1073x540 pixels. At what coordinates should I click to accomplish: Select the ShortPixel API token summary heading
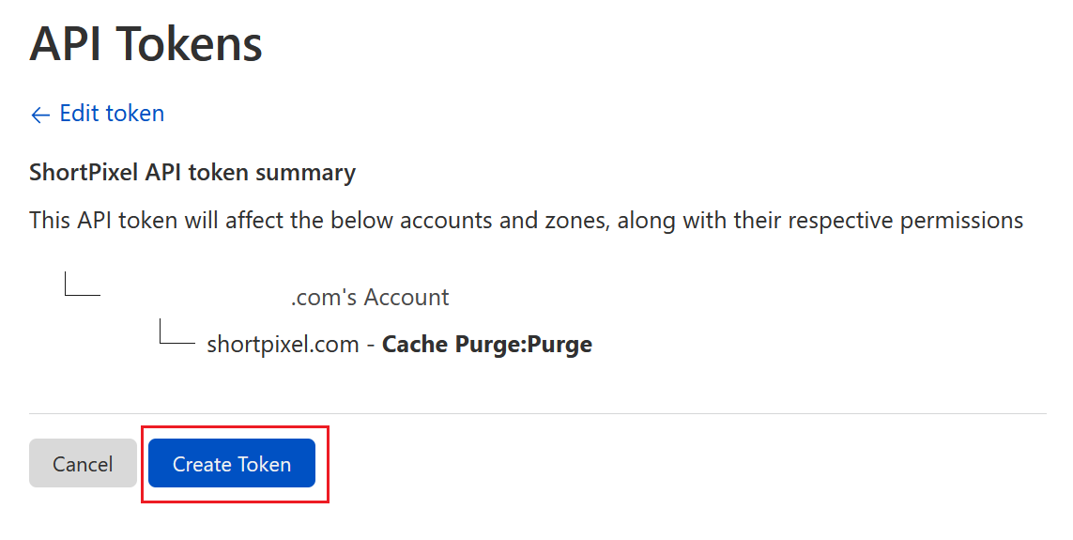(x=192, y=173)
